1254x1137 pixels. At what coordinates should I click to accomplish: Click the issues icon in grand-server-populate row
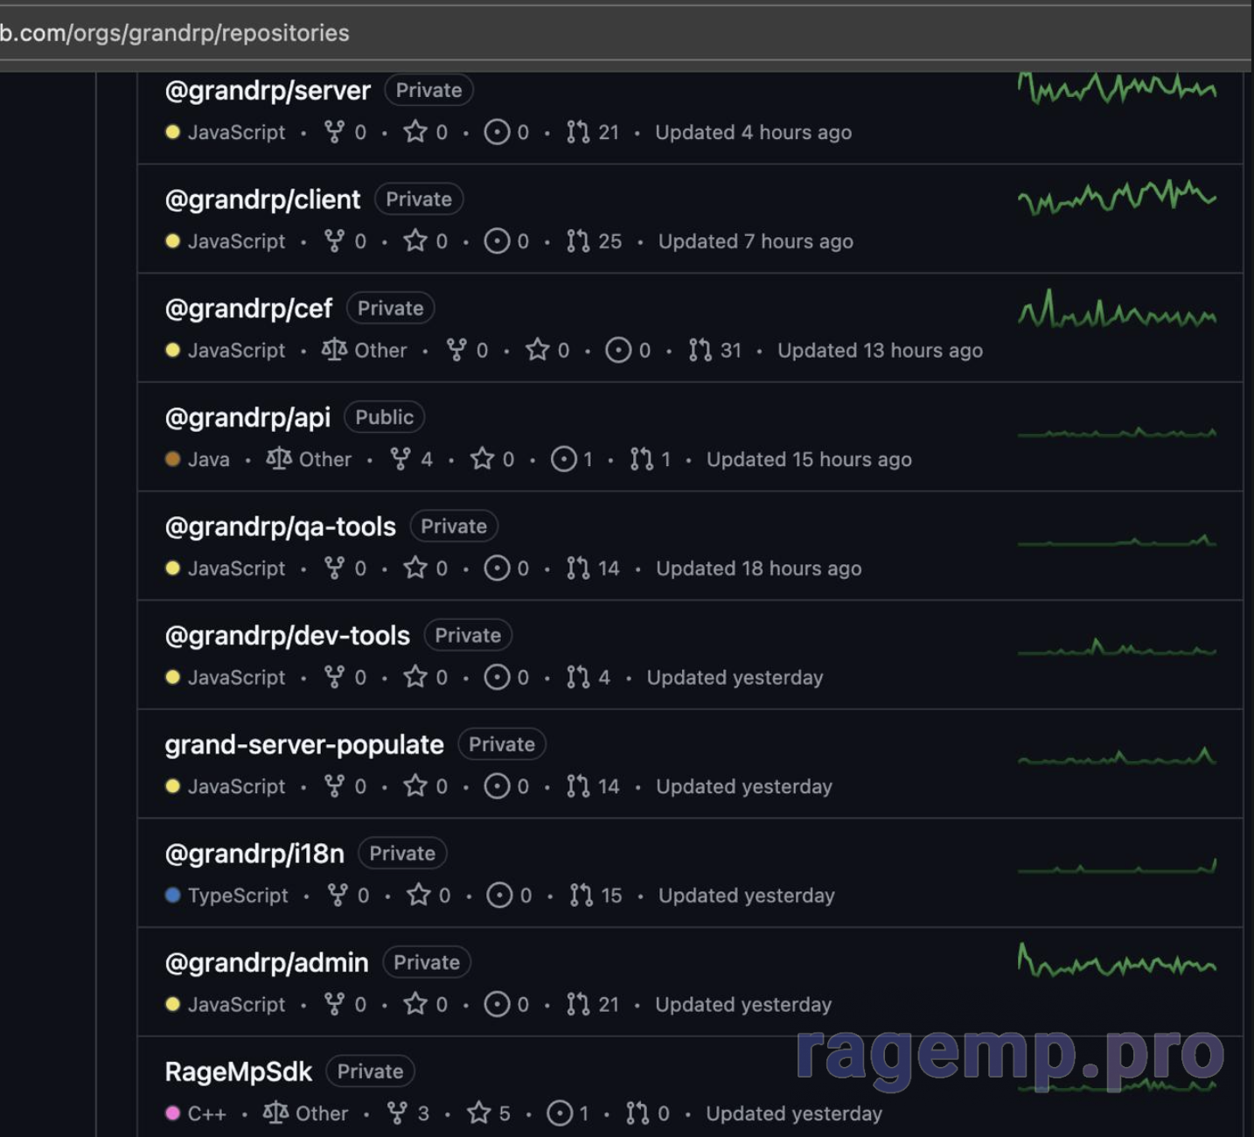click(497, 786)
